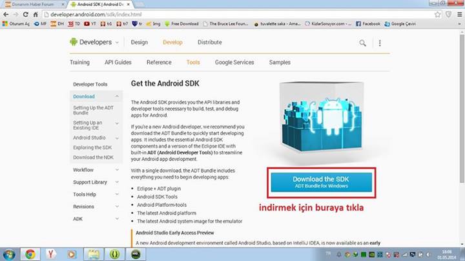Collapse the Download sidebar section chevron
Image resolution: width=465 pixels, height=261 pixels.
117,96
